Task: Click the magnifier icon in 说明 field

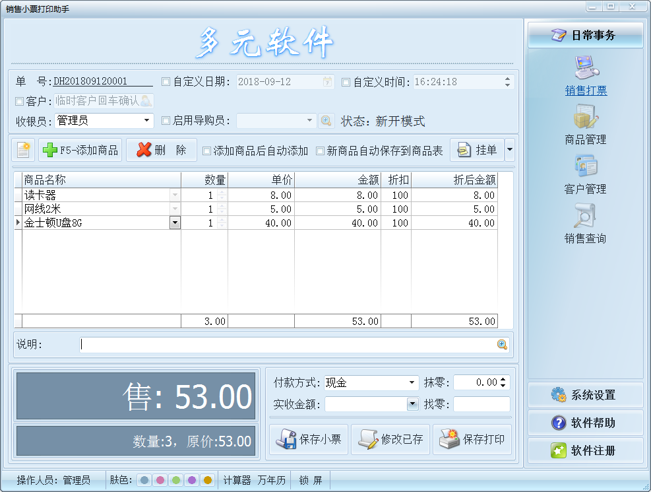Action: (502, 345)
